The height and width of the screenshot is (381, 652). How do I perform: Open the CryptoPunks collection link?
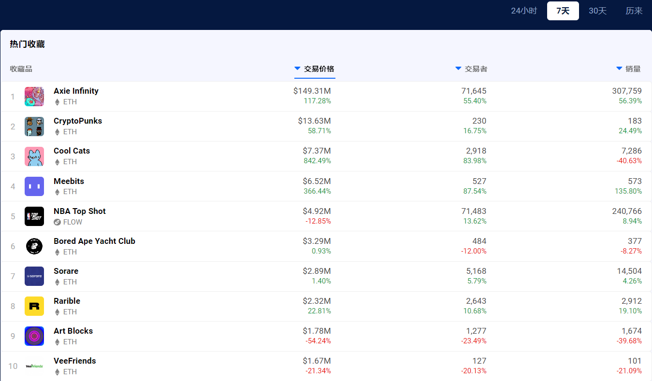(78, 121)
